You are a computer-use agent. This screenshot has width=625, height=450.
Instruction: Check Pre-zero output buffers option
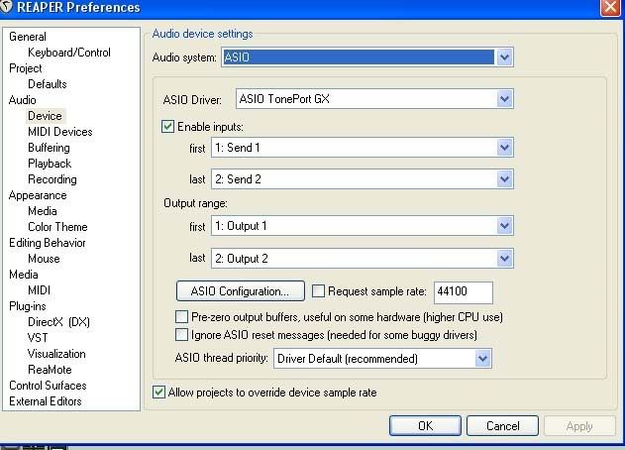(182, 317)
